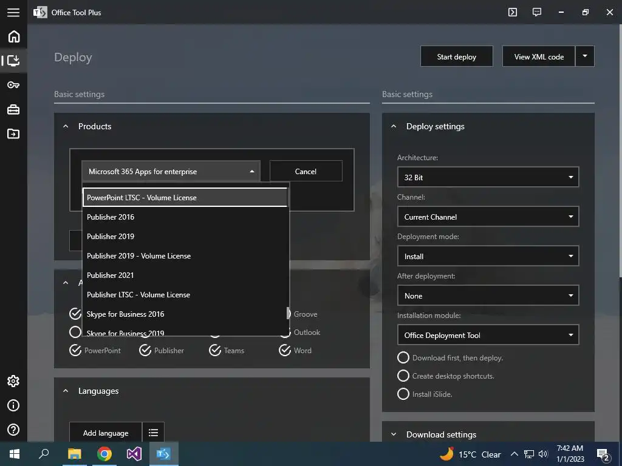Click the Start deploy button
Image resolution: width=622 pixels, height=466 pixels.
(457, 56)
